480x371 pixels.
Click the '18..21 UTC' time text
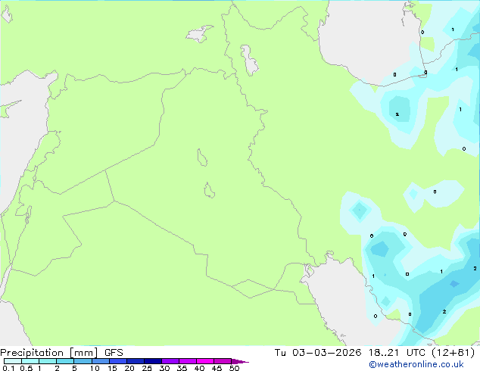(397, 353)
